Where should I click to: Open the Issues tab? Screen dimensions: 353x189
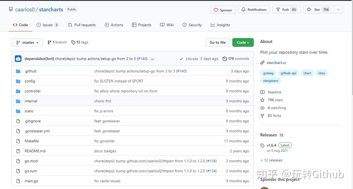[x=47, y=25]
